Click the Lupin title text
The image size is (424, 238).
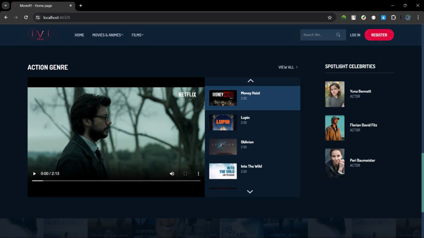245,117
